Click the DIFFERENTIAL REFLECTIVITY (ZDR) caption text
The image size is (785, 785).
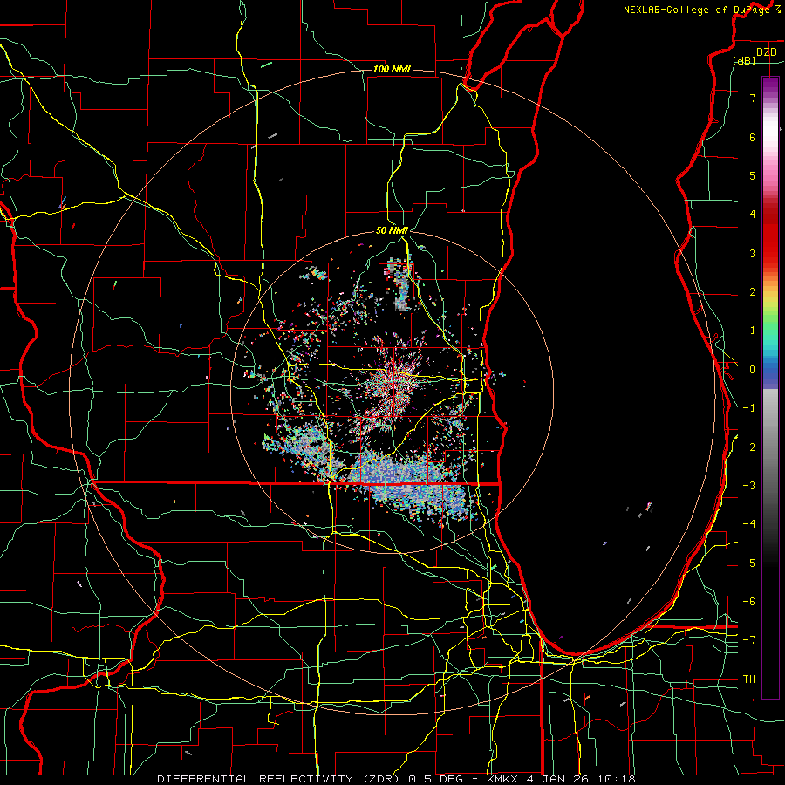click(x=278, y=779)
